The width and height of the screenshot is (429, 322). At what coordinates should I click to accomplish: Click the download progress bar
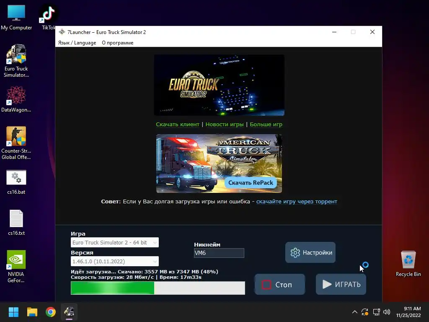click(158, 288)
